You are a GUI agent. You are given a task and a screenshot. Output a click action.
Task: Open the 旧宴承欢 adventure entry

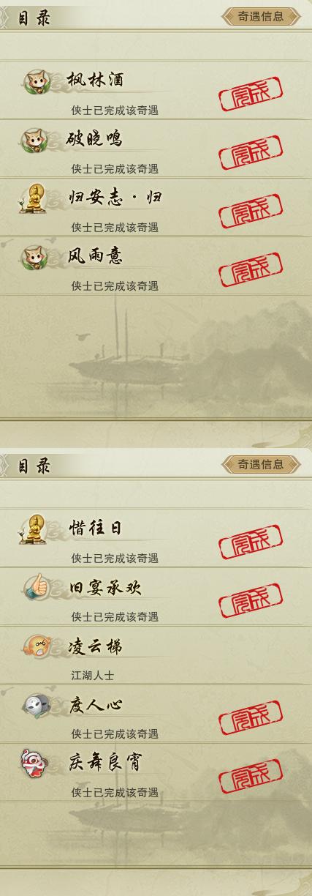point(156,597)
